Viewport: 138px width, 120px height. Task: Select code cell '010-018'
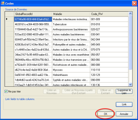pos(109,24)
